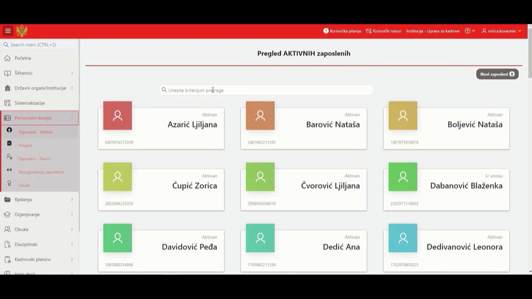
Task: Click the Montenegro coat of arms logo
Action: 22,31
